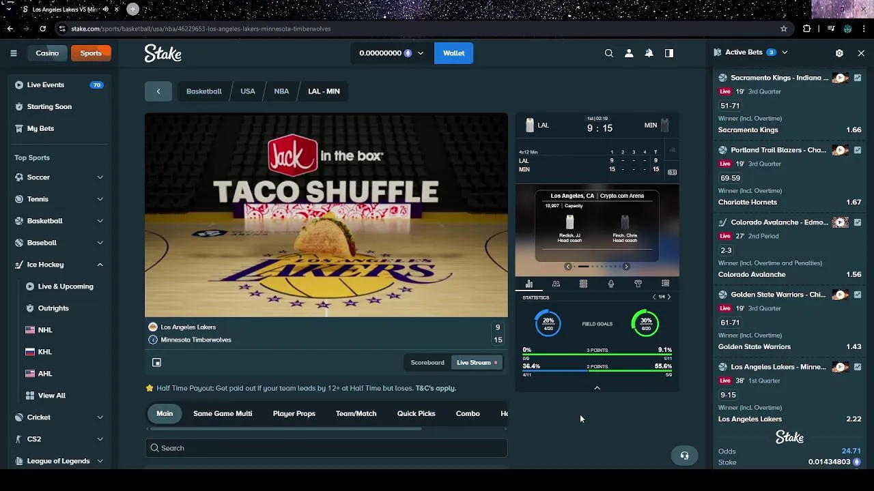Viewport: 874px width, 491px height.
Task: Play stream for Sacramento Kings bet
Action: [841, 78]
